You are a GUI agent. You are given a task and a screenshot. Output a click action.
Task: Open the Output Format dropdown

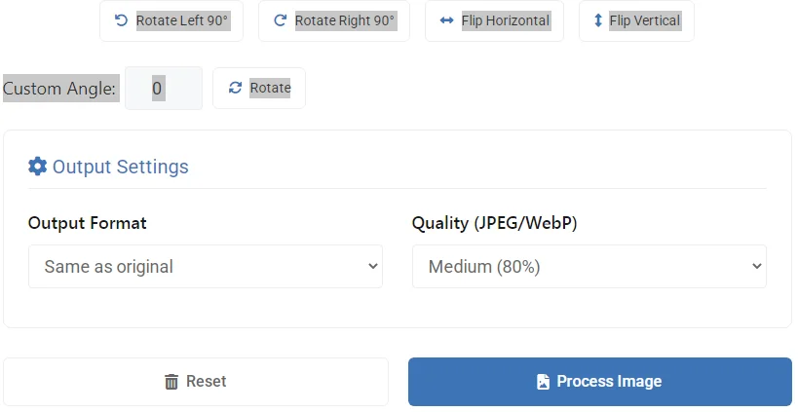click(x=205, y=267)
